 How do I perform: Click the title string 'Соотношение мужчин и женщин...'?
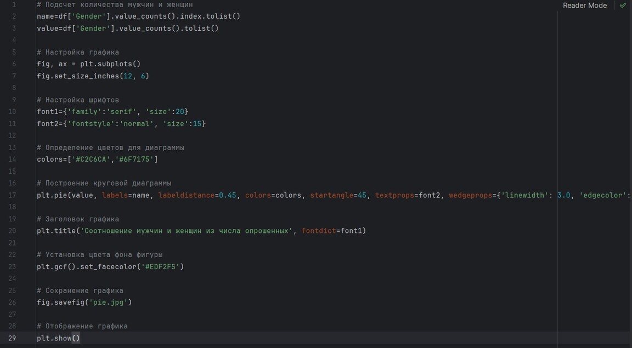(x=186, y=230)
